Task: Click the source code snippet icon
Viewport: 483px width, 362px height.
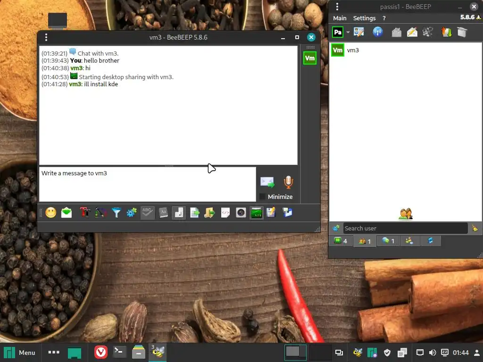Action: (x=225, y=213)
